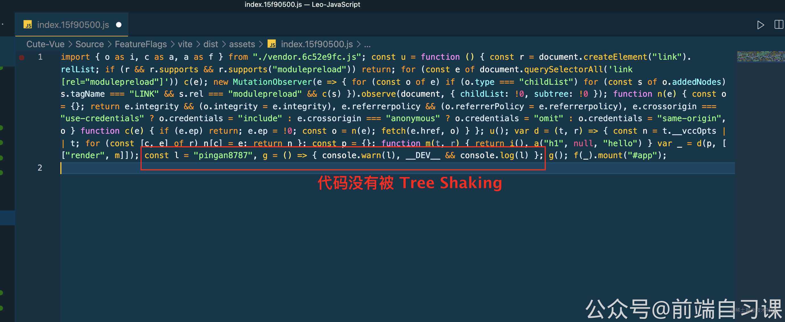The image size is (785, 322).
Task: Click the minimap code preview
Action: (x=760, y=56)
